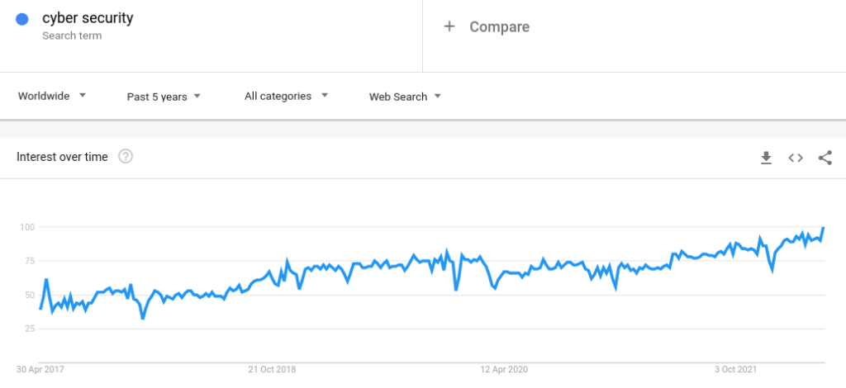Open the help question mark icon
The height and width of the screenshot is (388, 846).
click(126, 157)
